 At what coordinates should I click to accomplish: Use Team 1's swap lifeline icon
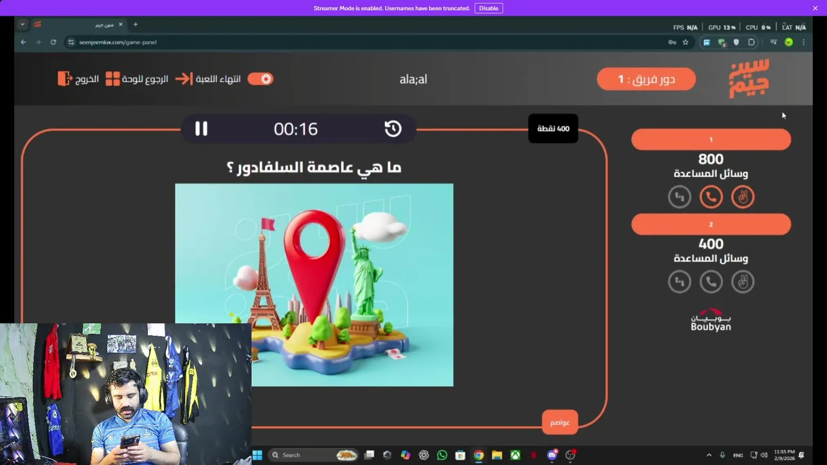679,197
